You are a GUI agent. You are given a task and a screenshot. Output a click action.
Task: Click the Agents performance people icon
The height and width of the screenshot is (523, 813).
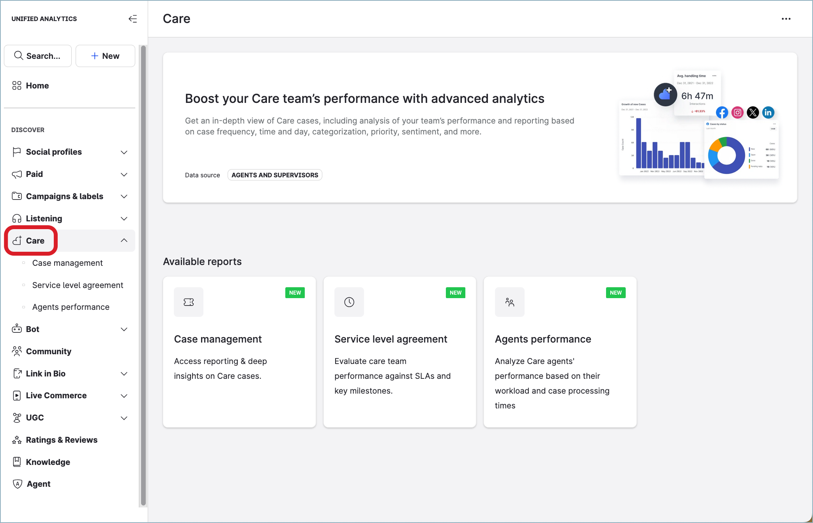[x=509, y=302]
